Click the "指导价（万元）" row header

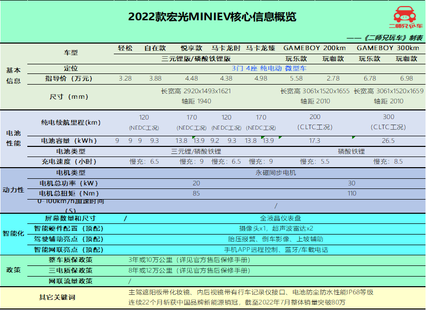click(69, 79)
